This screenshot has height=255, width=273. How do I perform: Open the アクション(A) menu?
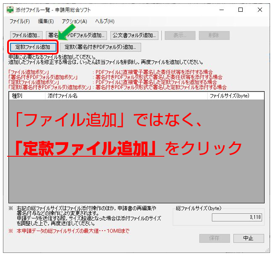click(x=74, y=21)
